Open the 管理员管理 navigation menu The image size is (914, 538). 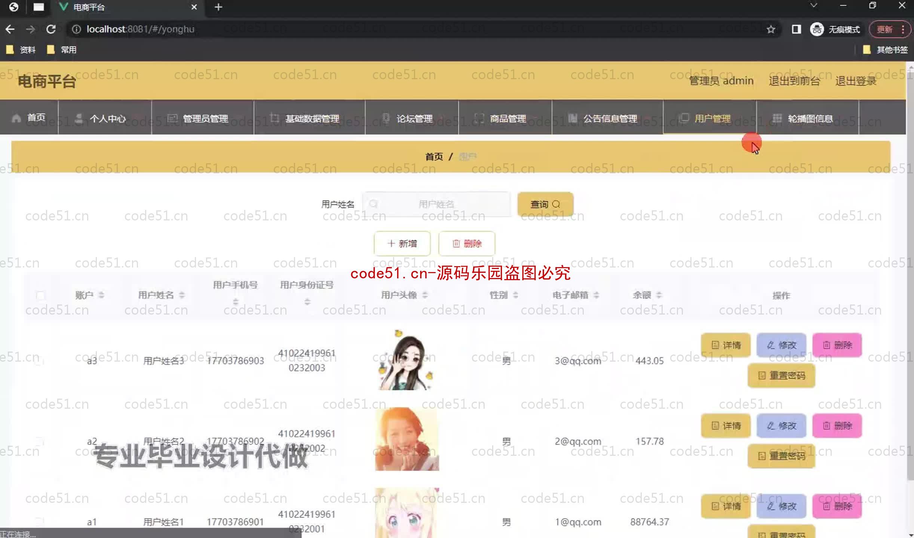coord(203,118)
